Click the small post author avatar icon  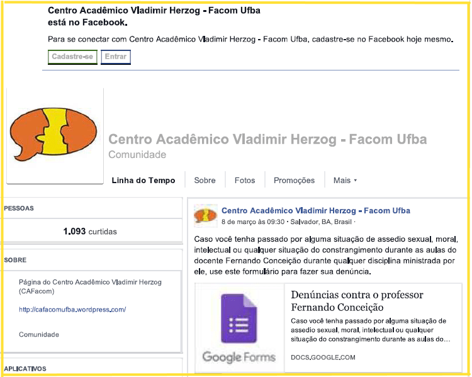tap(206, 215)
